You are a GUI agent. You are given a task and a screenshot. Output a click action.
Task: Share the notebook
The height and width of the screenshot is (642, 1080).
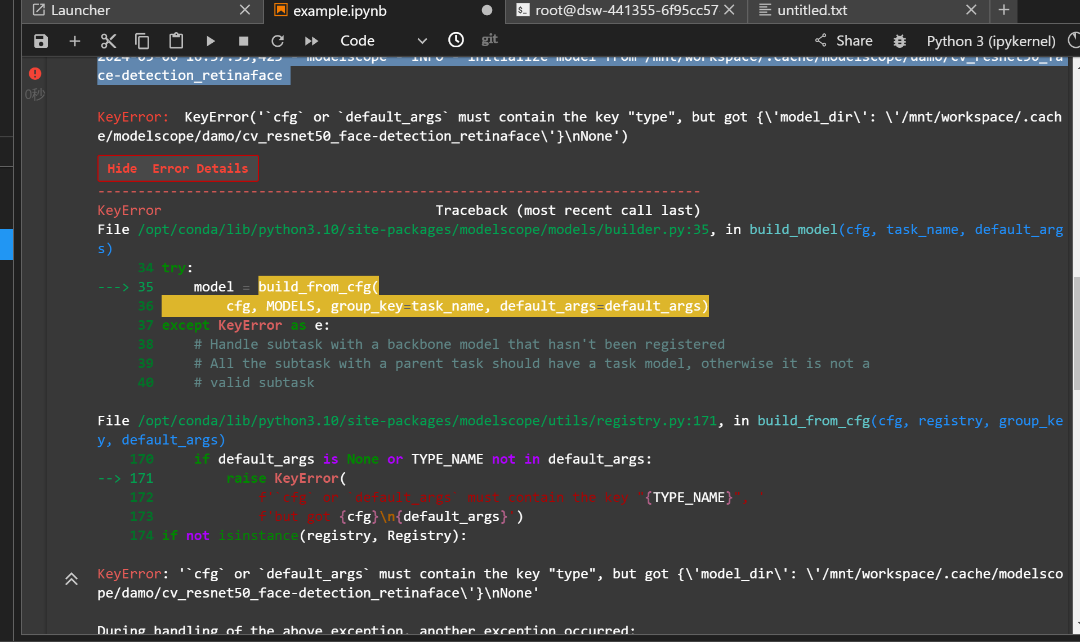coord(844,41)
